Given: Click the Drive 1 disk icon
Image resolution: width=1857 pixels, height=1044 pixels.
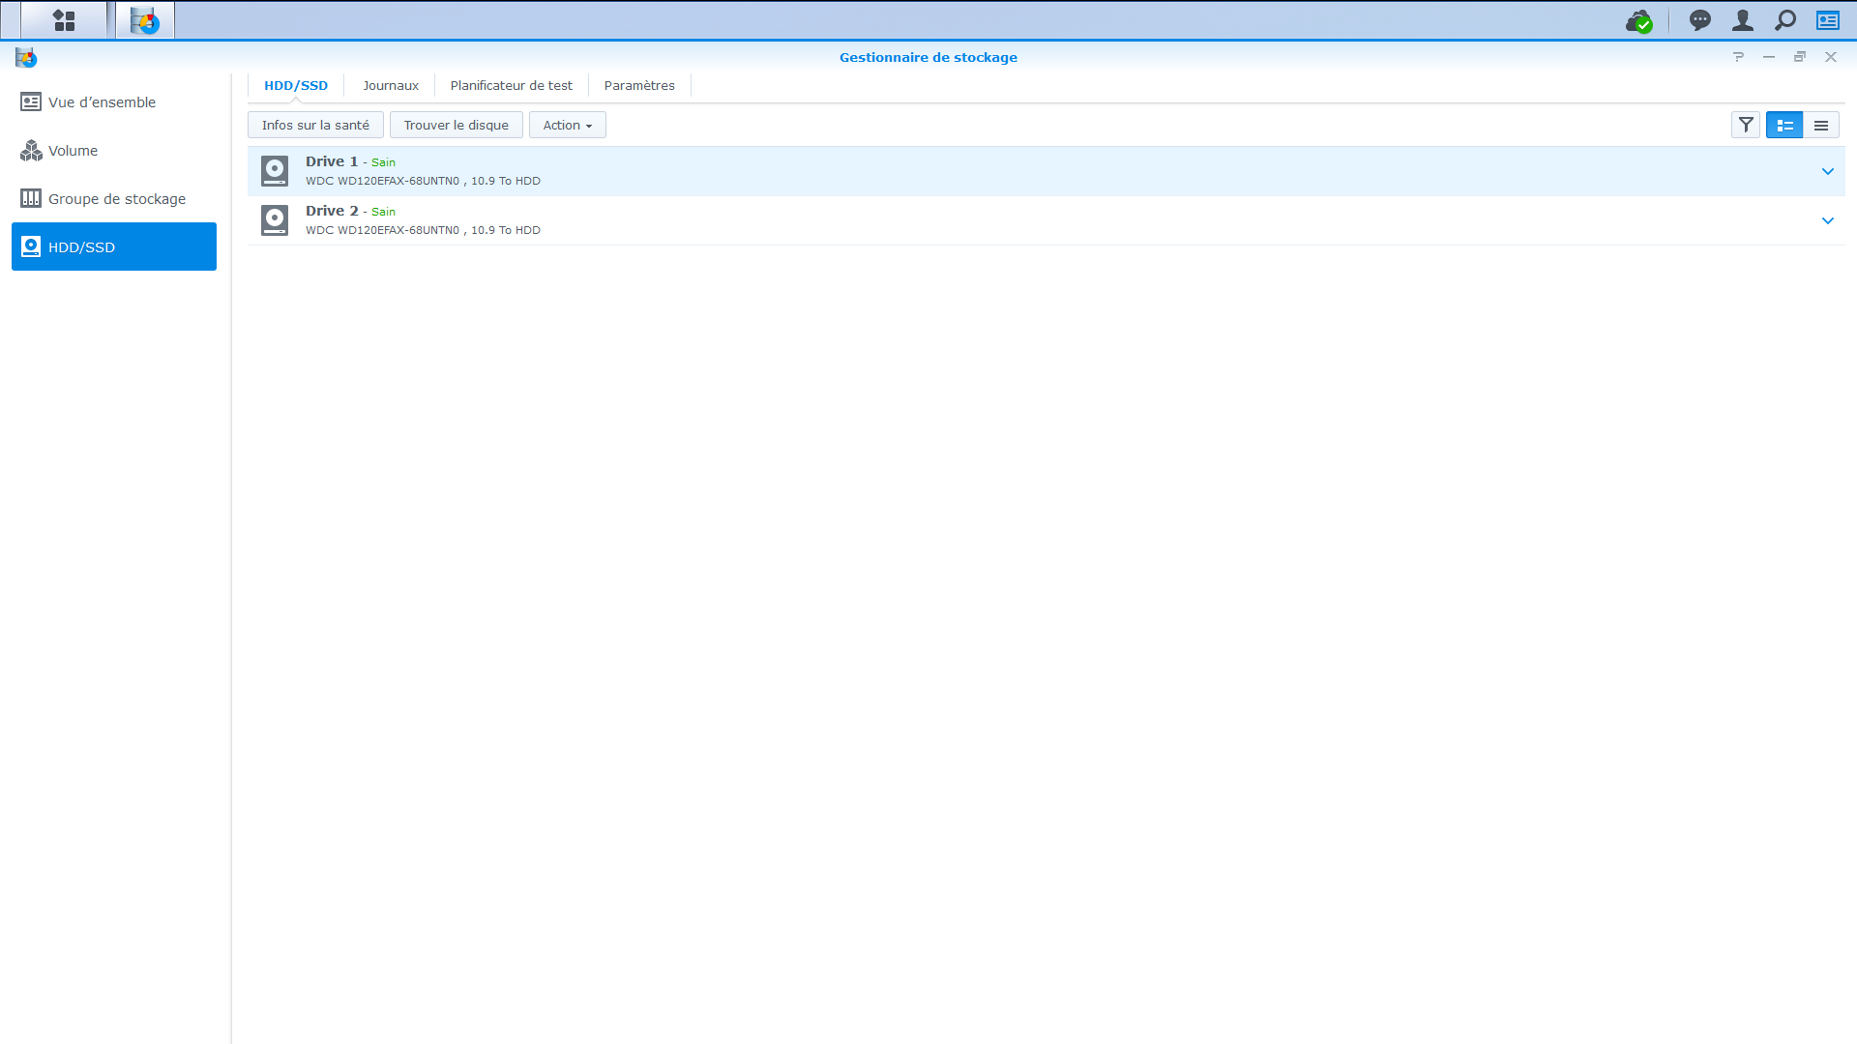Looking at the screenshot, I should click(x=275, y=171).
